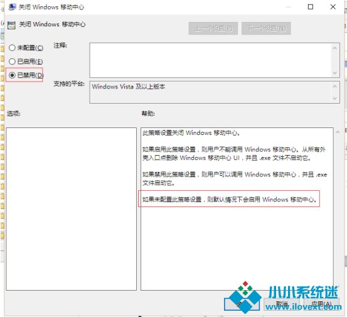Viewport: 347px width, 317px height.
Task: Click the text 'Windows Vista 及以上版本'
Action: coord(129,87)
